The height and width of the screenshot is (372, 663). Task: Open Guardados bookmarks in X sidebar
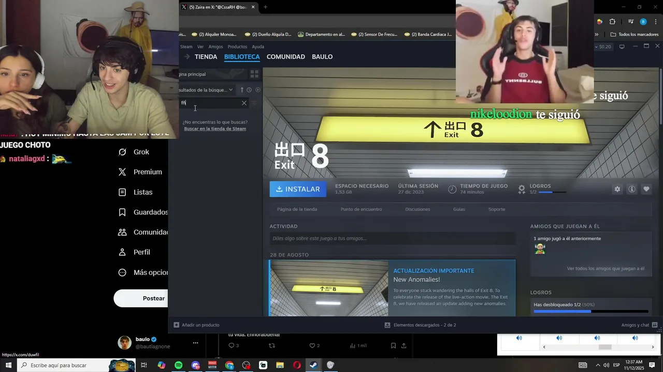tap(143, 212)
